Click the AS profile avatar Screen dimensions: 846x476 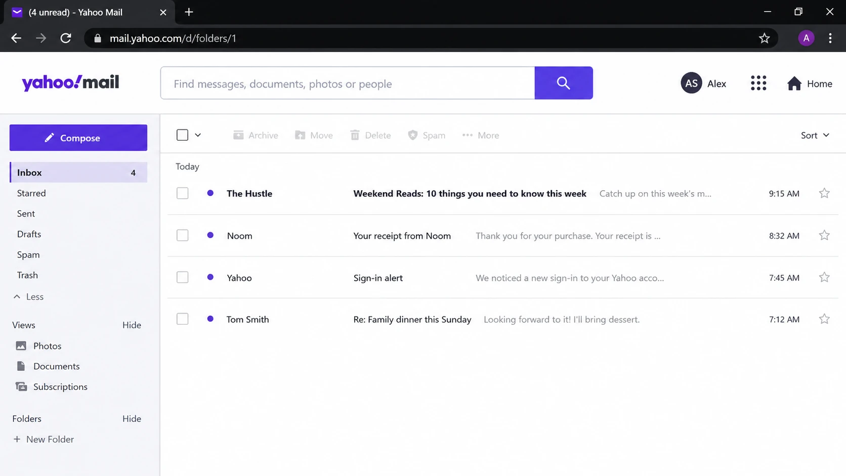tap(691, 83)
